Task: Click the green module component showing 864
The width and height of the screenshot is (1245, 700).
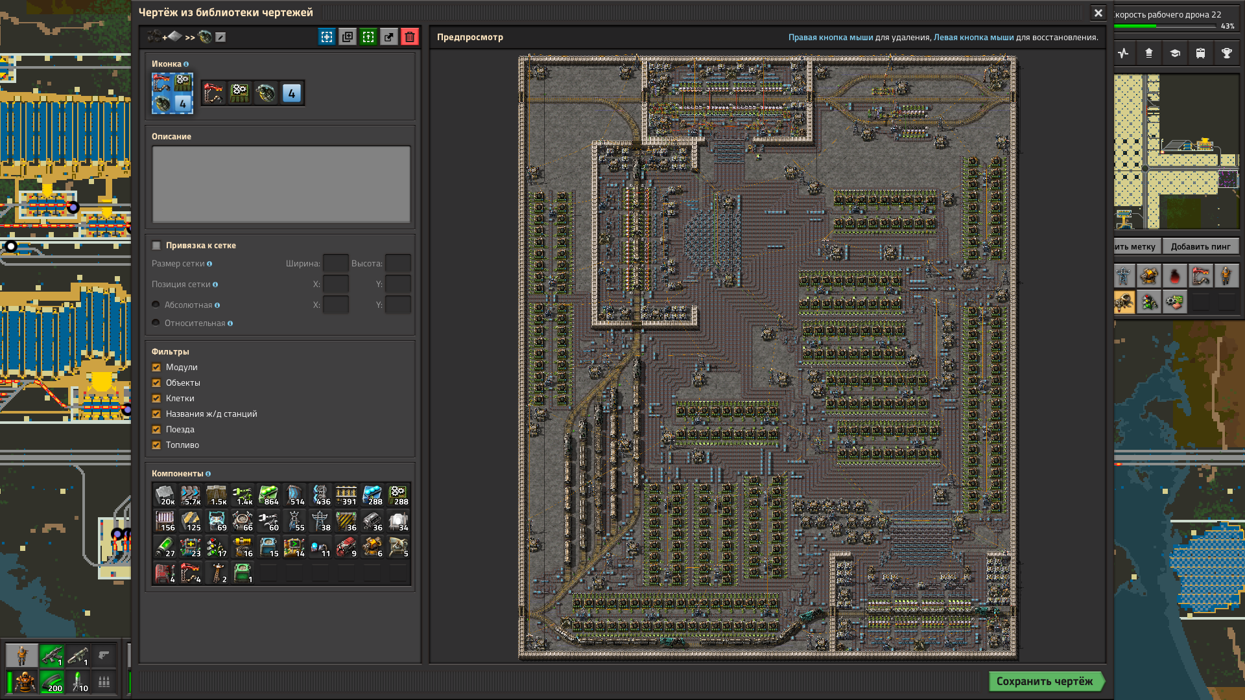Action: pos(268,495)
